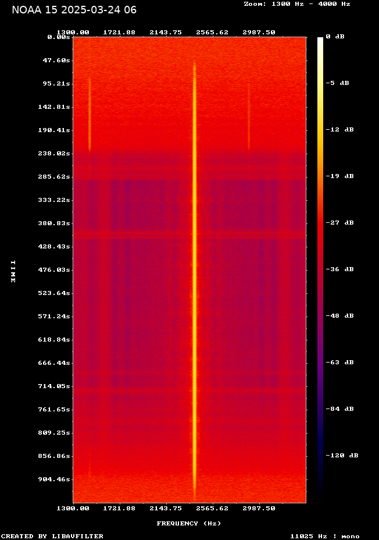Image resolution: width=379 pixels, height=540 pixels.
Task: Click top axis label '2987.50'
Action: [259, 33]
